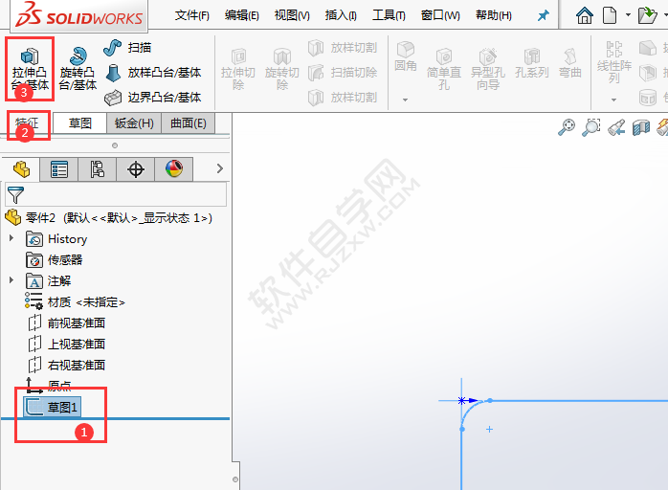
Task: Switch to the 钣金(H) sheet metal tab
Action: [x=134, y=123]
